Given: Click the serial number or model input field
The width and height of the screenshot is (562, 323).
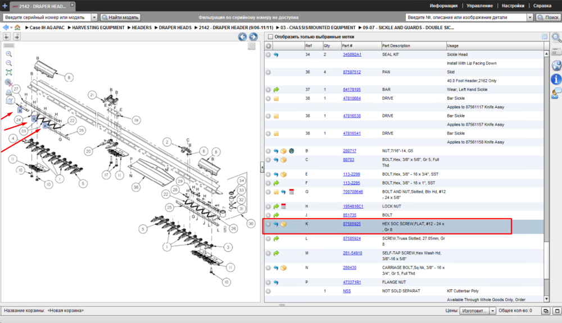Looking at the screenshot, I should pos(47,17).
